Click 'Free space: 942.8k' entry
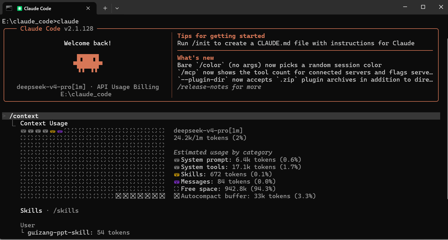This screenshot has width=448, height=240. coord(228,189)
